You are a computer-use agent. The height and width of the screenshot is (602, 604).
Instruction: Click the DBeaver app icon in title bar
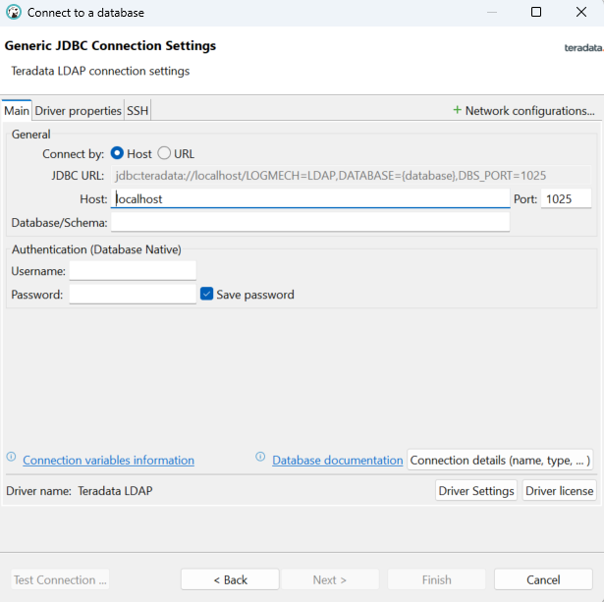pos(14,13)
